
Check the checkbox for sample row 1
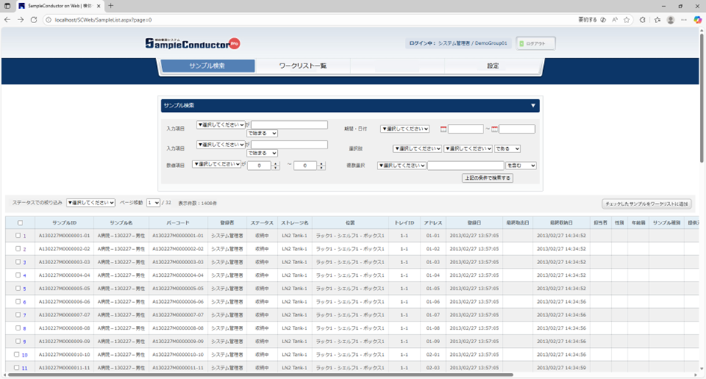point(18,236)
